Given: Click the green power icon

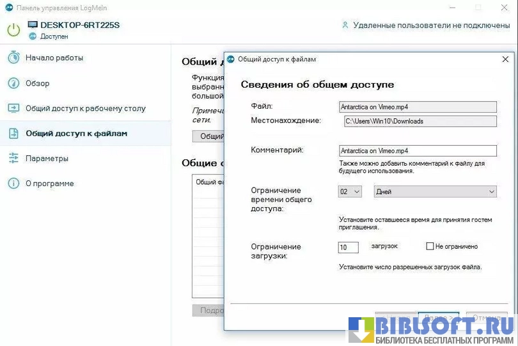Looking at the screenshot, I should click(x=13, y=30).
